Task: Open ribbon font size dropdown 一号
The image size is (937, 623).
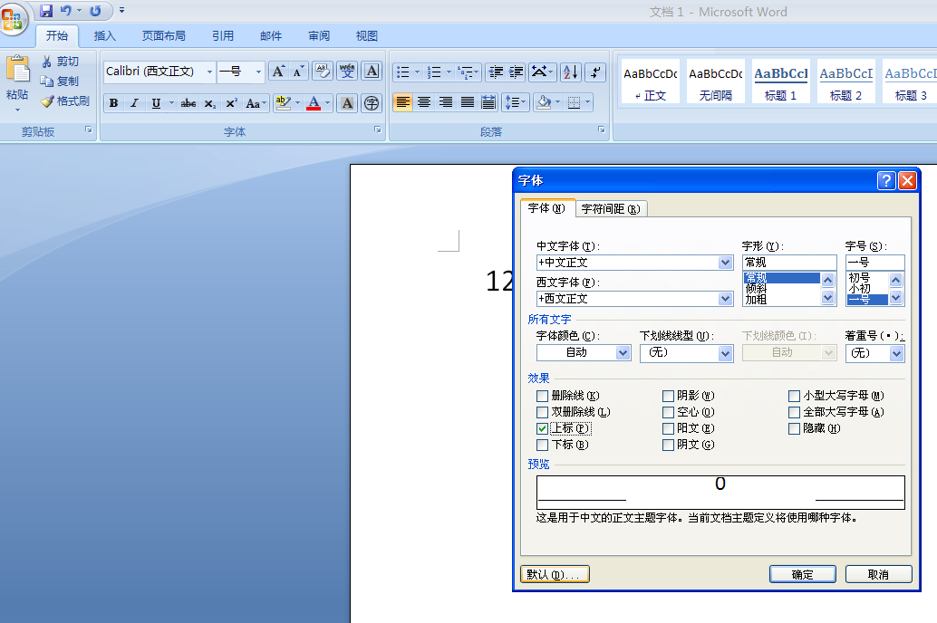Action: click(258, 72)
